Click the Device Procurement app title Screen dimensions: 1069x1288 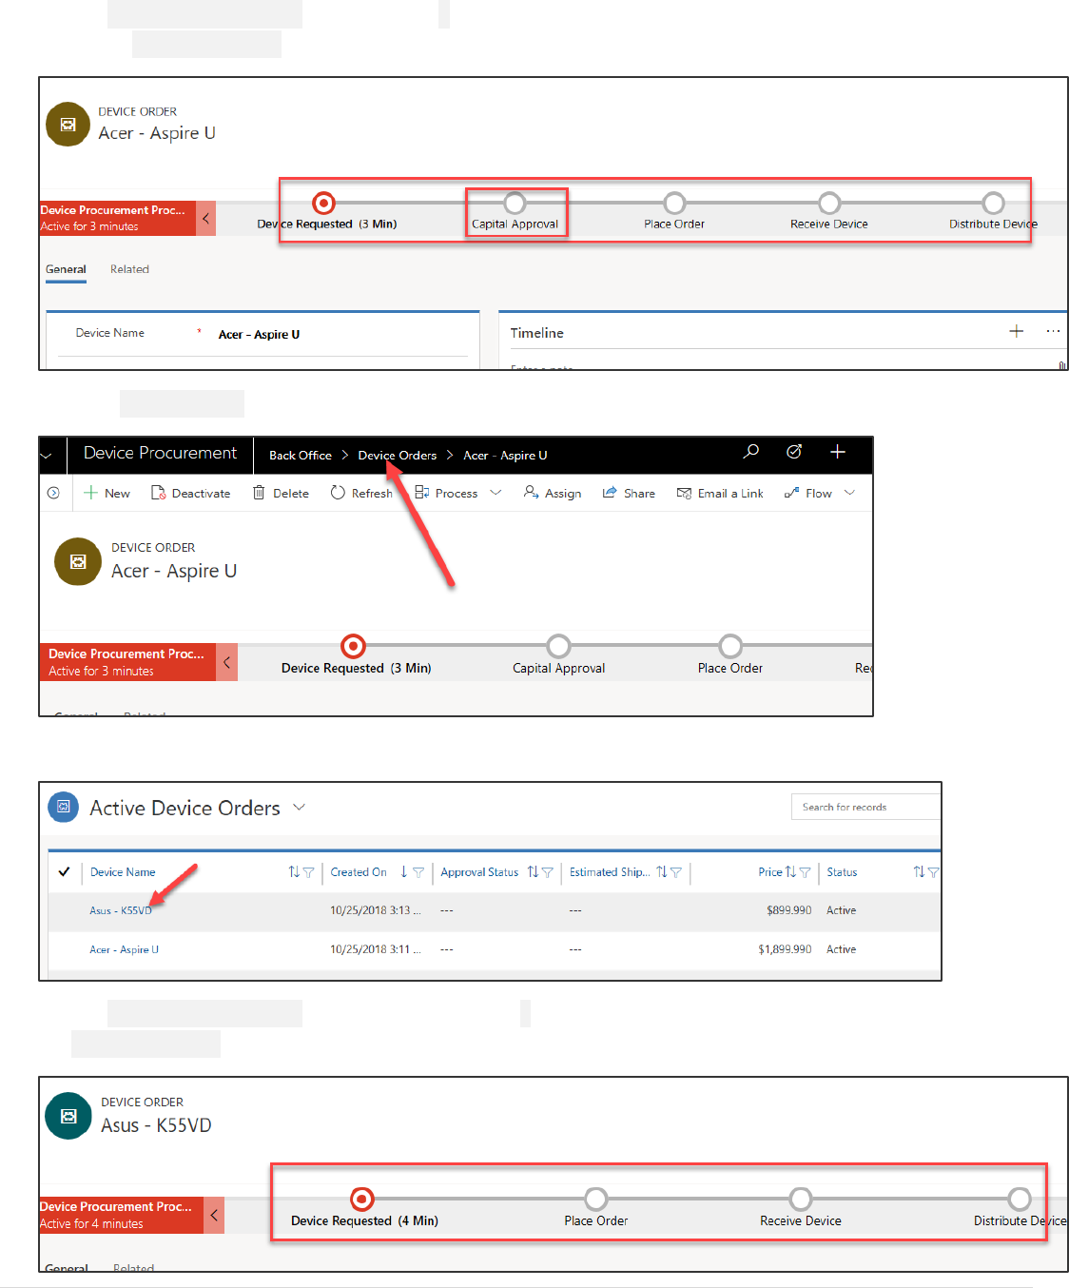(160, 453)
